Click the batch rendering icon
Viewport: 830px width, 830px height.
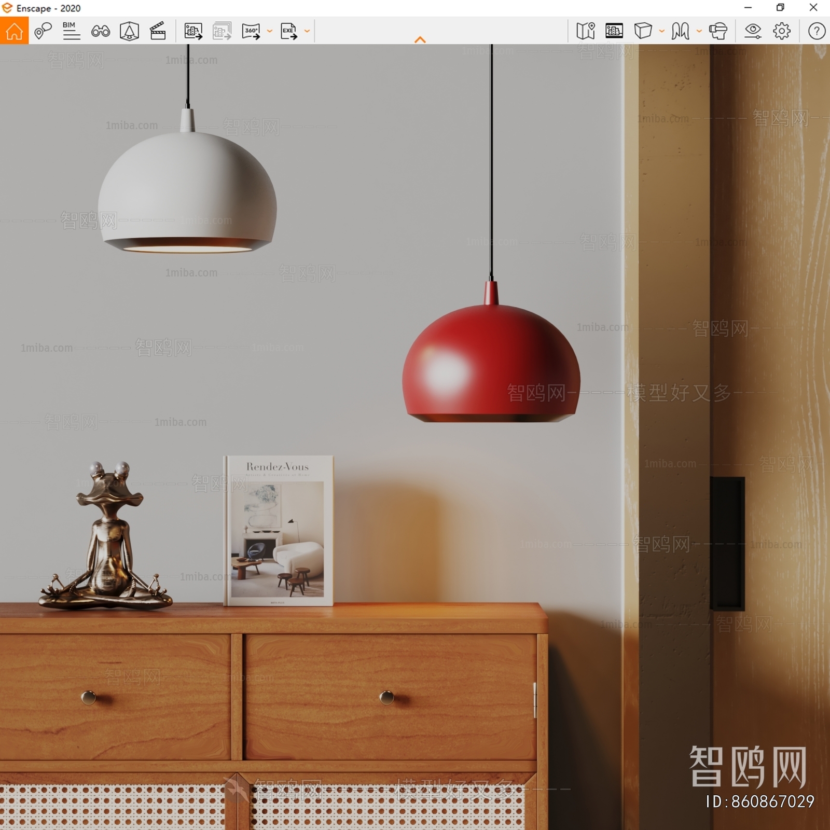click(x=222, y=31)
